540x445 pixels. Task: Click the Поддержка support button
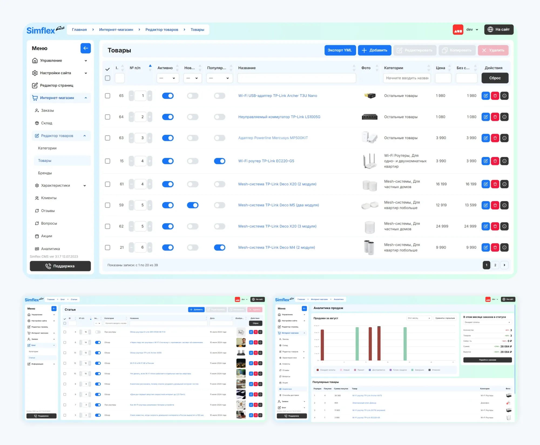coord(60,266)
